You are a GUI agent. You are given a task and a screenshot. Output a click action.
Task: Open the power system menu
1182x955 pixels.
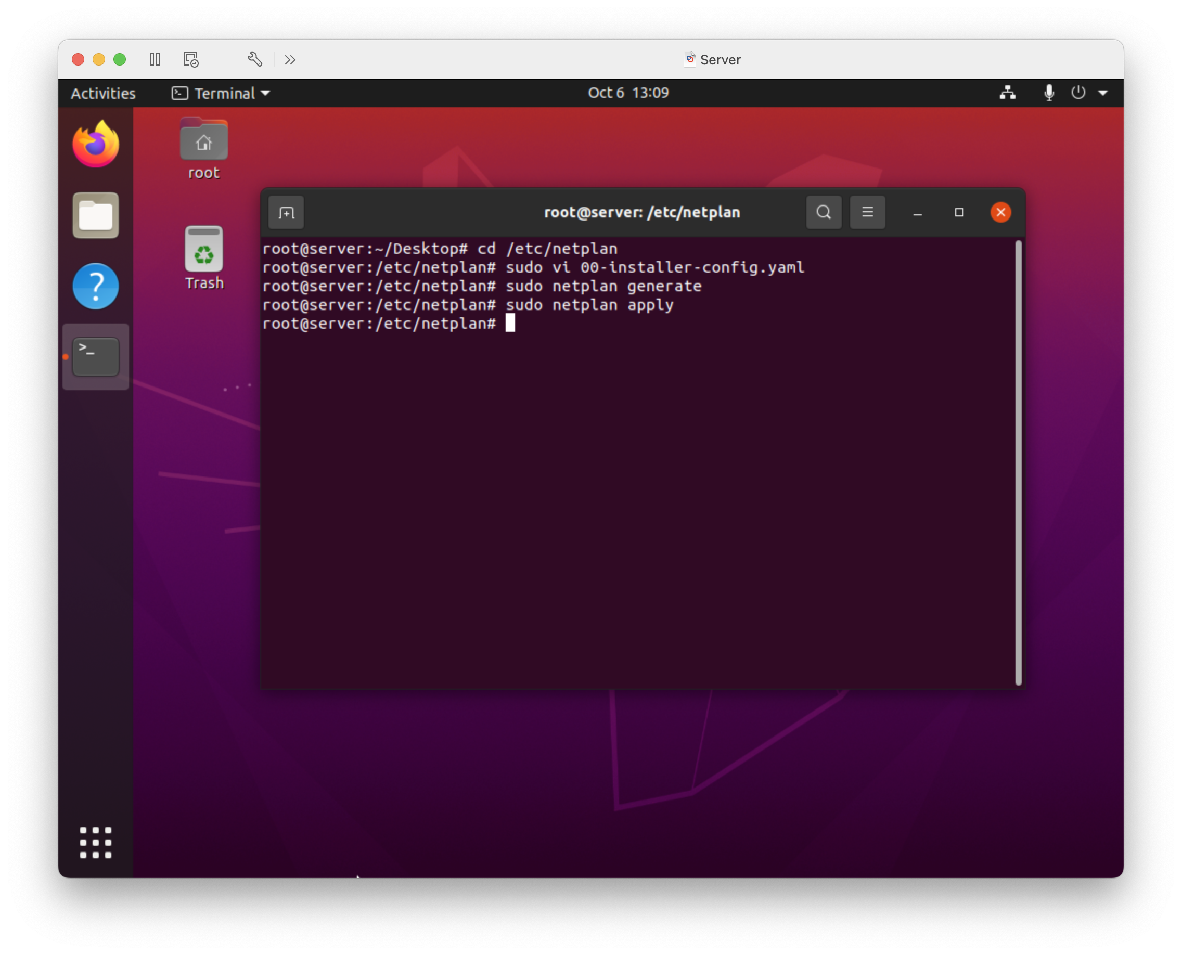coord(1078,93)
